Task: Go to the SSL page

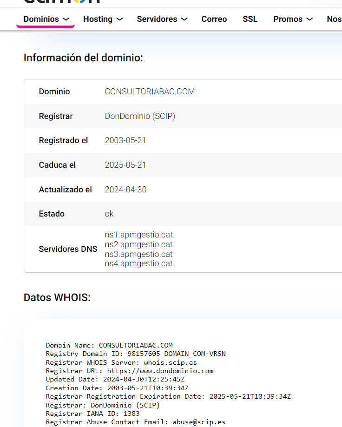Action: 250,19
